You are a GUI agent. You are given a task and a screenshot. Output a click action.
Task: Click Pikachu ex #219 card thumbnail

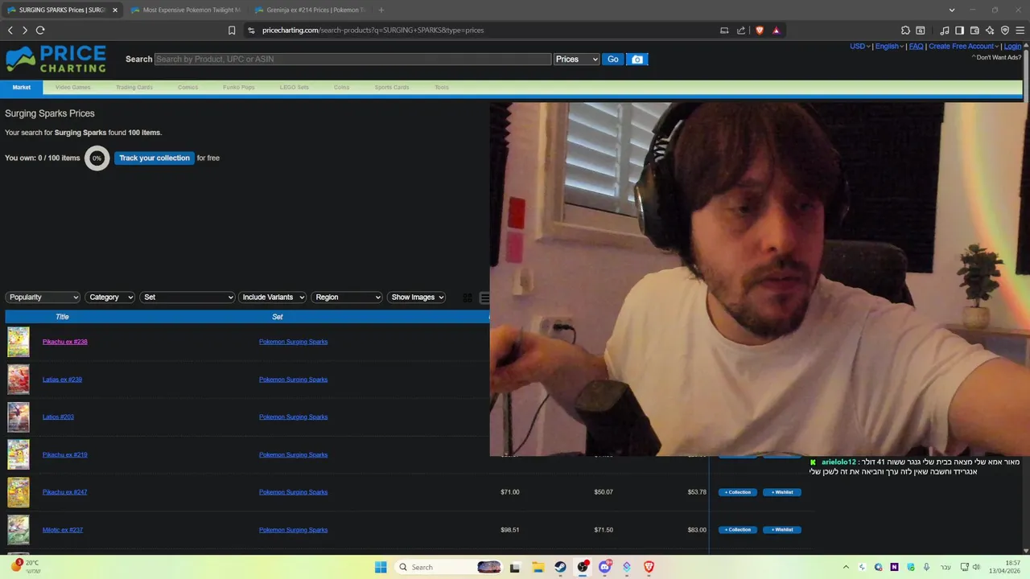click(x=19, y=454)
